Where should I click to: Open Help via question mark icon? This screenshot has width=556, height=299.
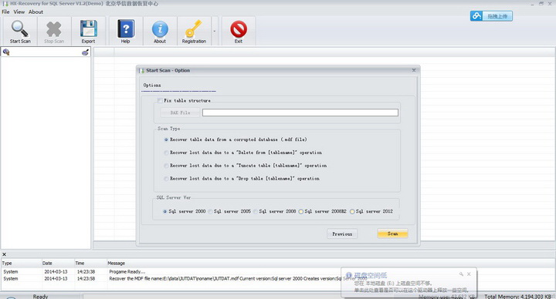(126, 29)
